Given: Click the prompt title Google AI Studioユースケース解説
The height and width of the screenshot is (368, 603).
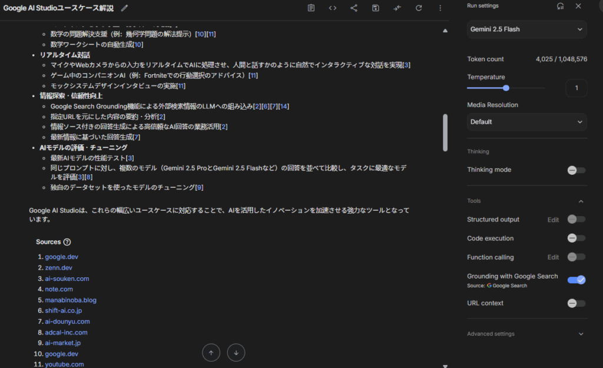Looking at the screenshot, I should [x=58, y=8].
